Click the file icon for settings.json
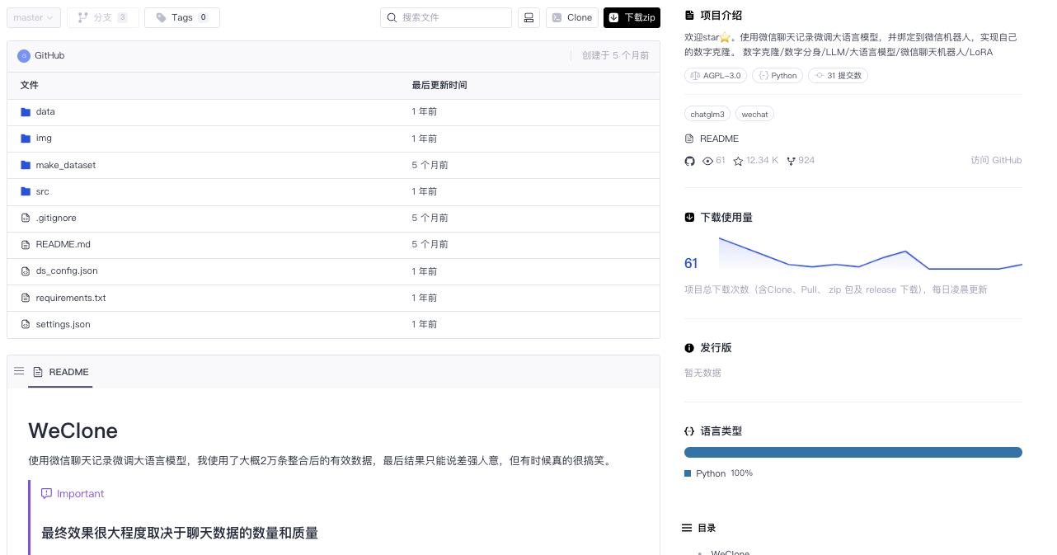Screen dimensions: 1057x555 pos(26,324)
